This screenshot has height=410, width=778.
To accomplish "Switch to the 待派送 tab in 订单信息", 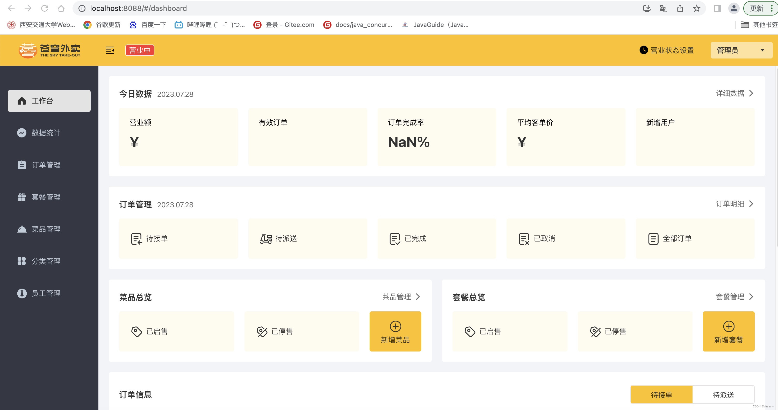I will pyautogui.click(x=723, y=395).
